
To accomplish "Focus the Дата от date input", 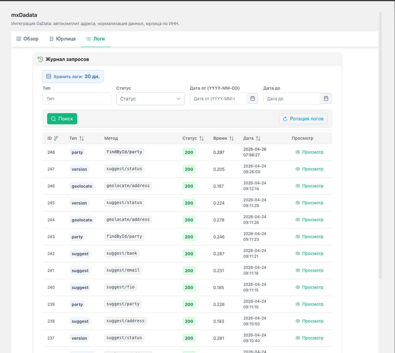I will click(219, 99).
